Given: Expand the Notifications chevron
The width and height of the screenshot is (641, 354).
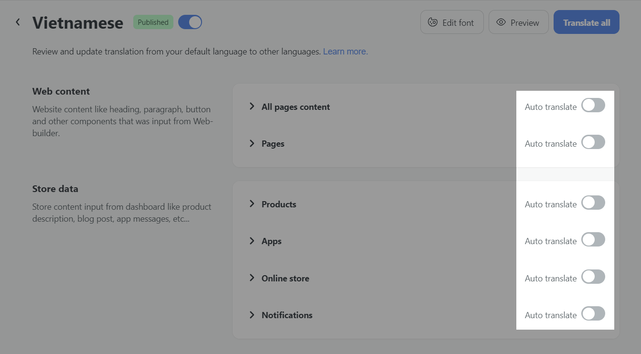Looking at the screenshot, I should click(252, 314).
